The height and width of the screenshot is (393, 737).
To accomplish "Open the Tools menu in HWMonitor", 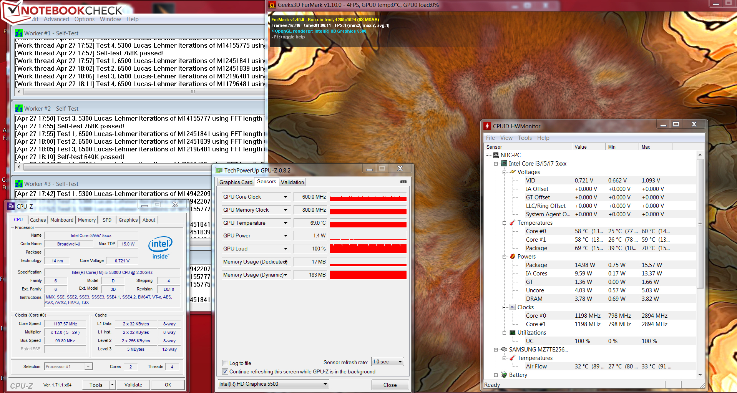I will (x=525, y=138).
